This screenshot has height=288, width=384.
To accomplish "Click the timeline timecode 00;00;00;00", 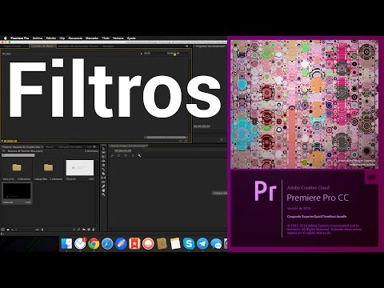I will click(123, 150).
